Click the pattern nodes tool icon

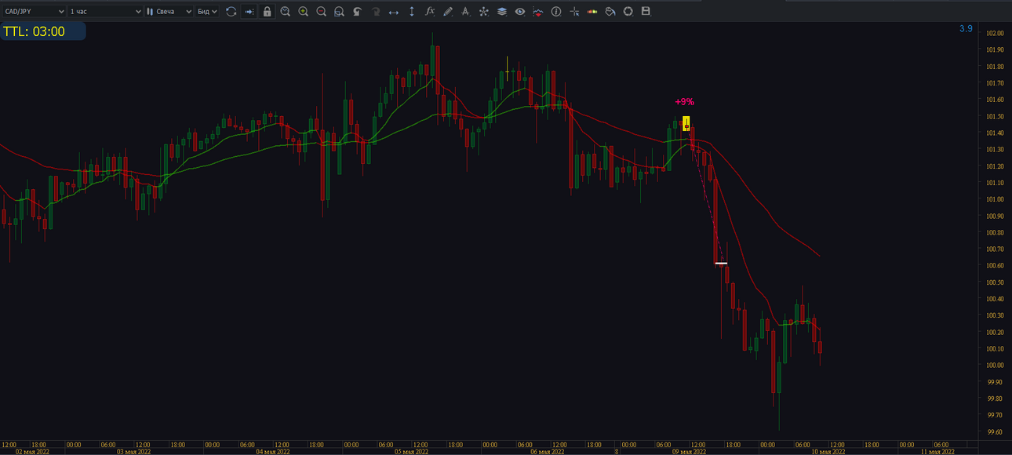pos(483,12)
